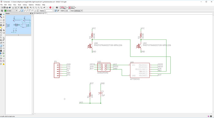The image size is (214, 118).
Task: Toggle the rounded miter style button
Action: (x=56, y=11)
